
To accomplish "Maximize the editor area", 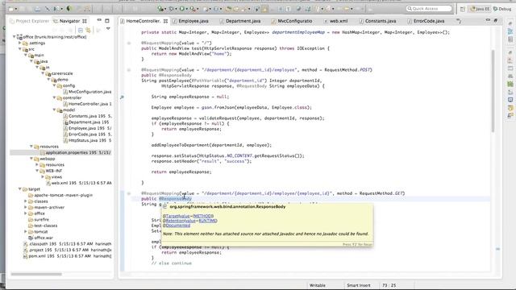I will (x=496, y=20).
